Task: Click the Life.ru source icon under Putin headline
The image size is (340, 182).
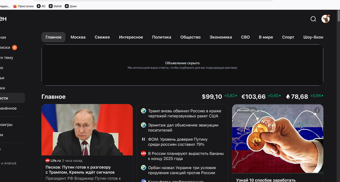Action: 47,160
